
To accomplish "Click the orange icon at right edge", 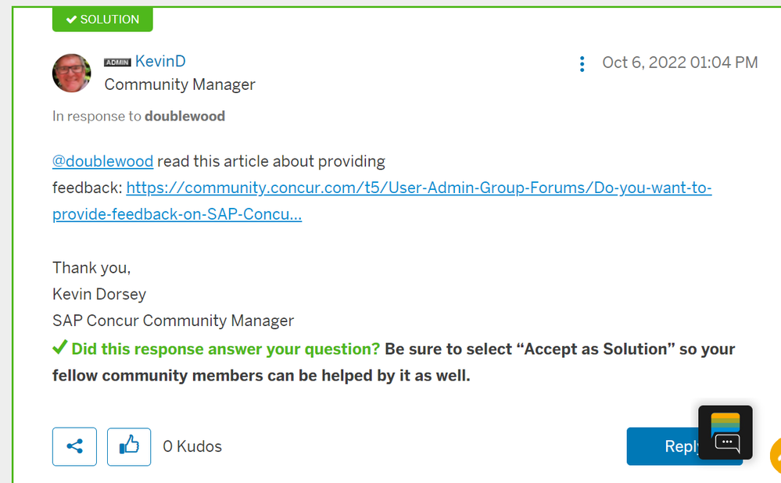I will coord(776,456).
